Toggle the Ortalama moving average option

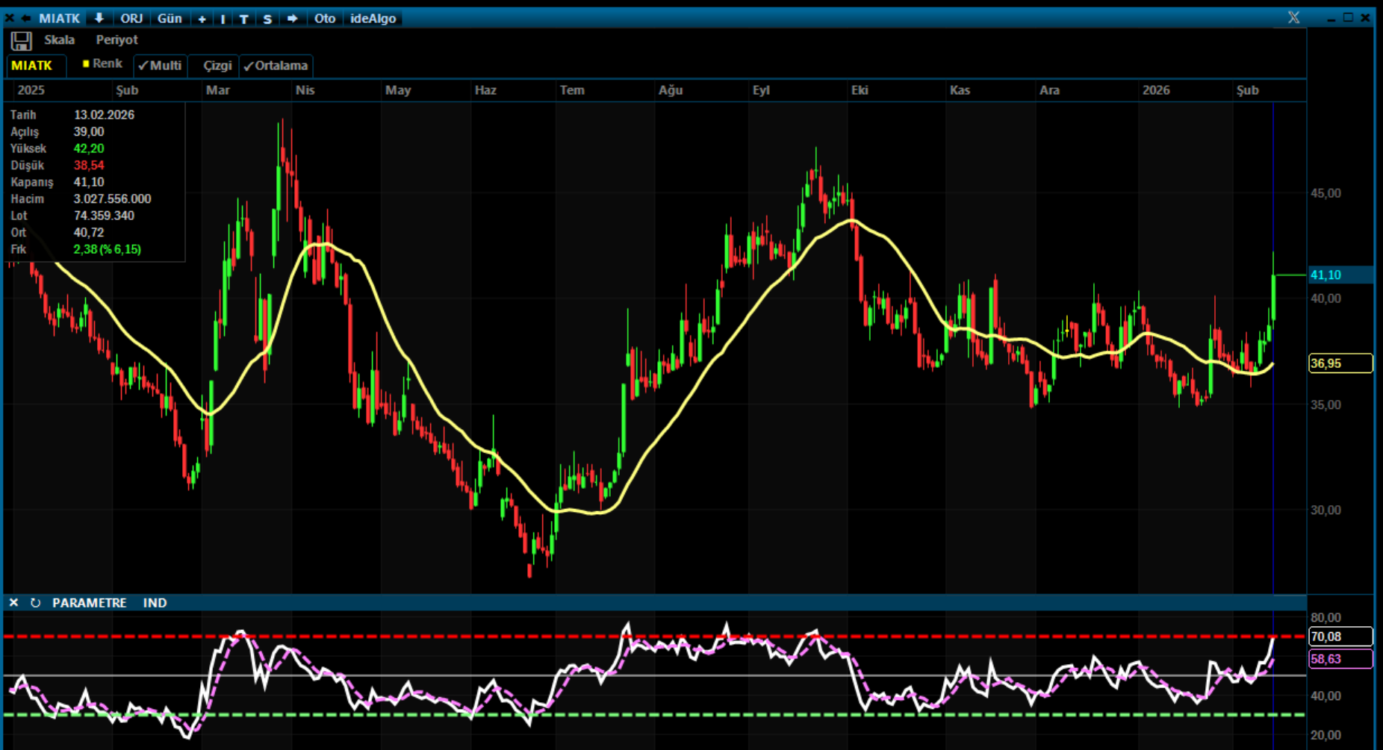coord(276,66)
